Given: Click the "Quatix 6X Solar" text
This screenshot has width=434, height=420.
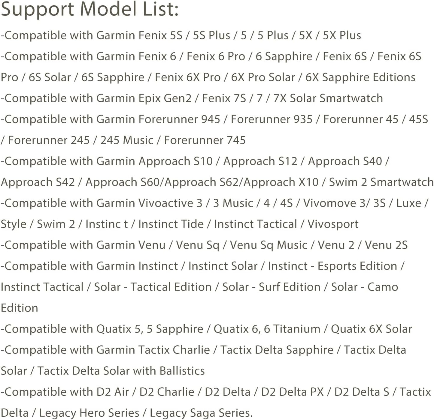Looking at the screenshot, I should coord(371,329).
